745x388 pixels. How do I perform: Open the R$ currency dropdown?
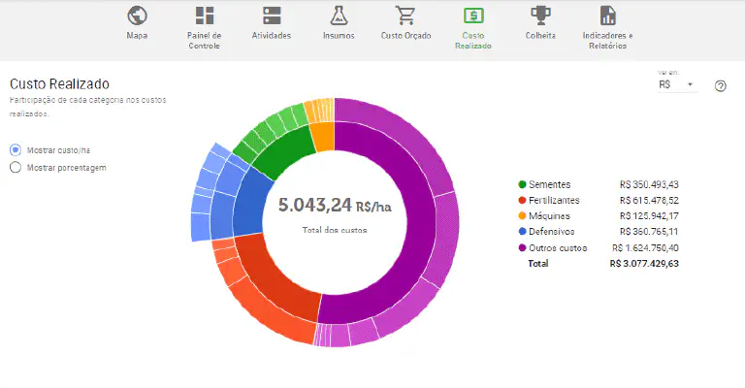click(x=676, y=85)
